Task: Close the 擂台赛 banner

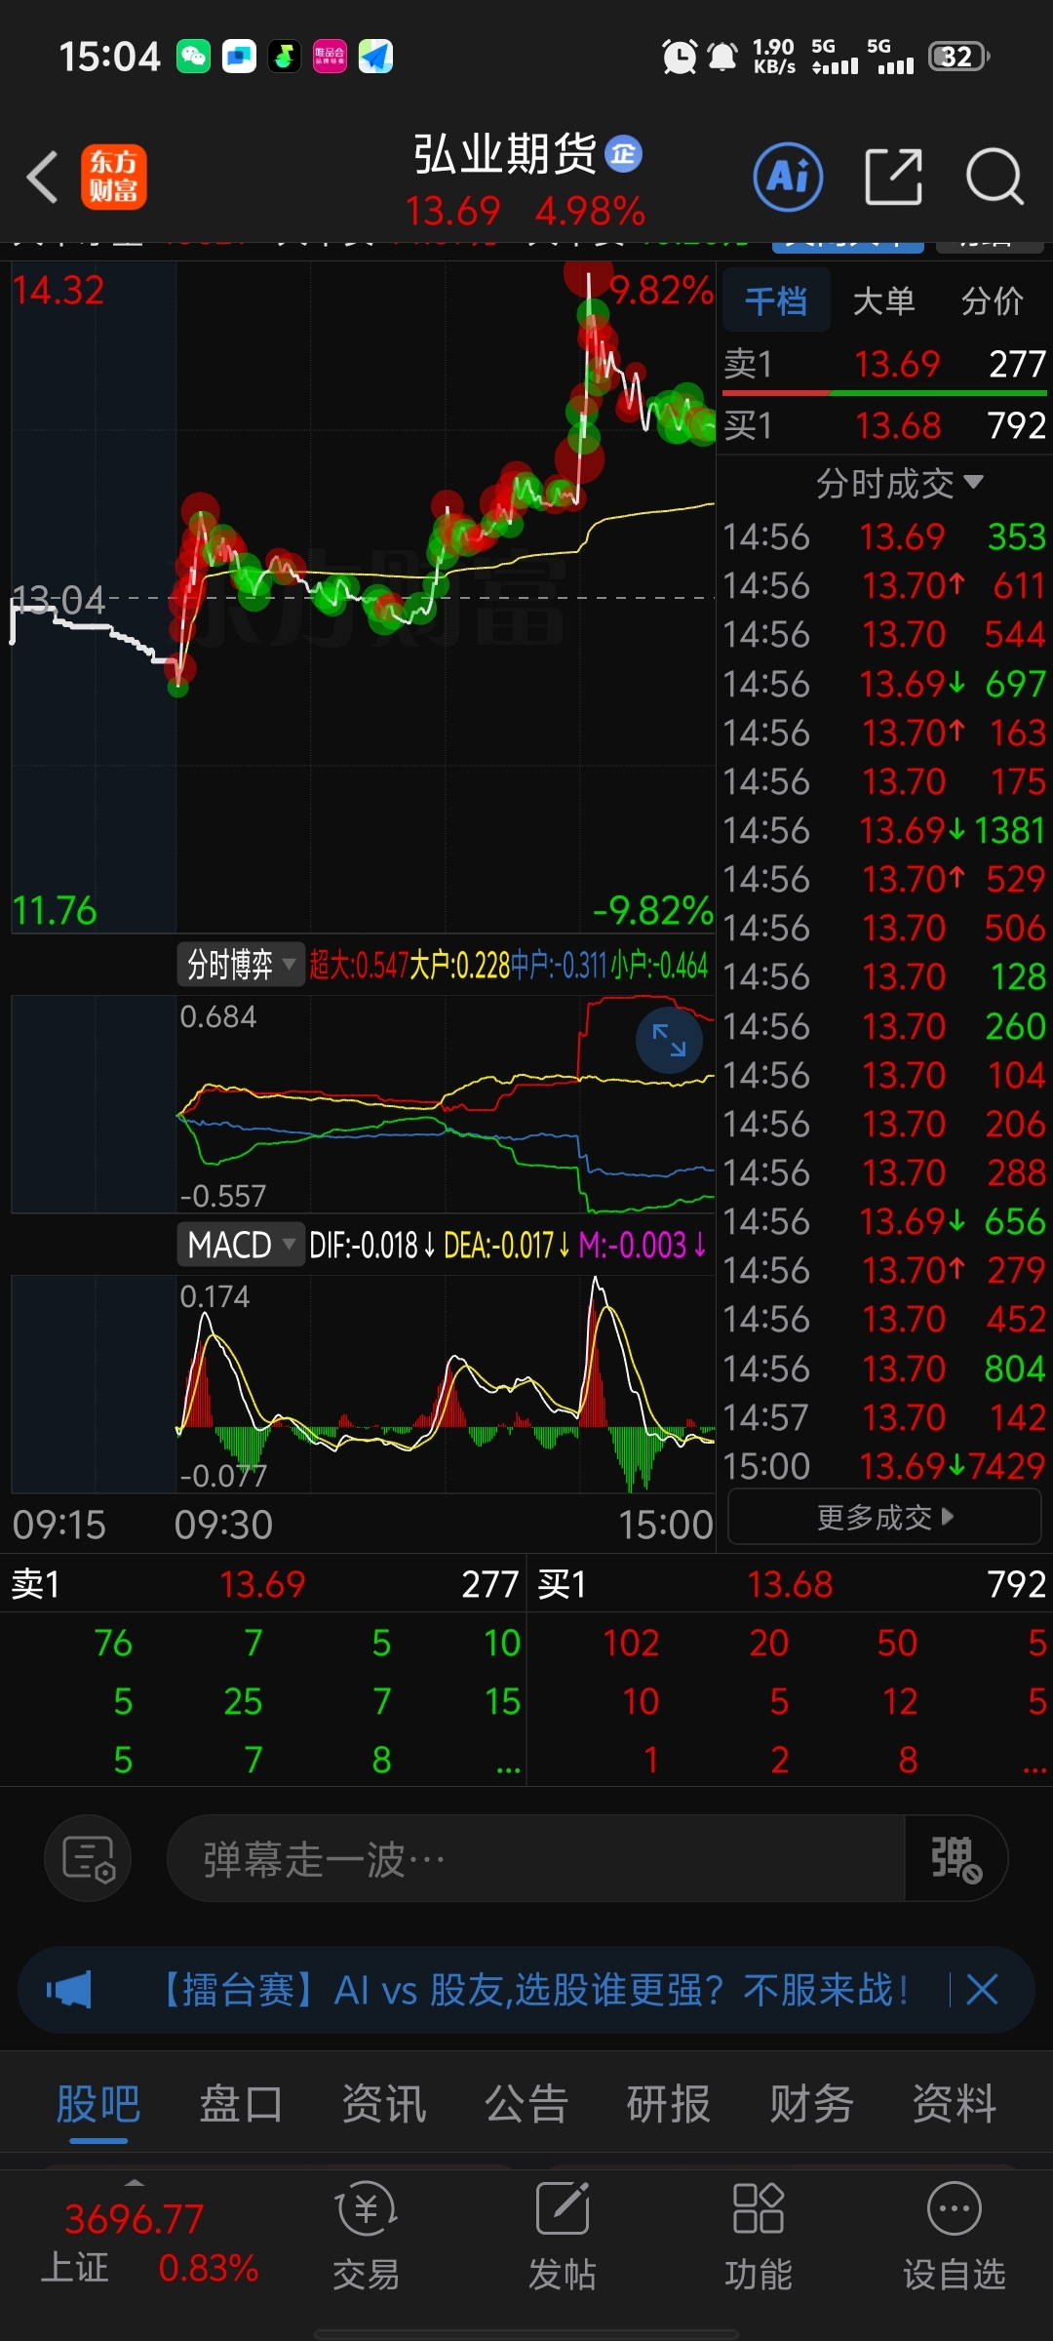Action: pos(982,1988)
